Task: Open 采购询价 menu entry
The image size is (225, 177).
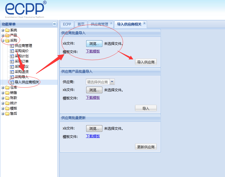Action: [x=22, y=51]
